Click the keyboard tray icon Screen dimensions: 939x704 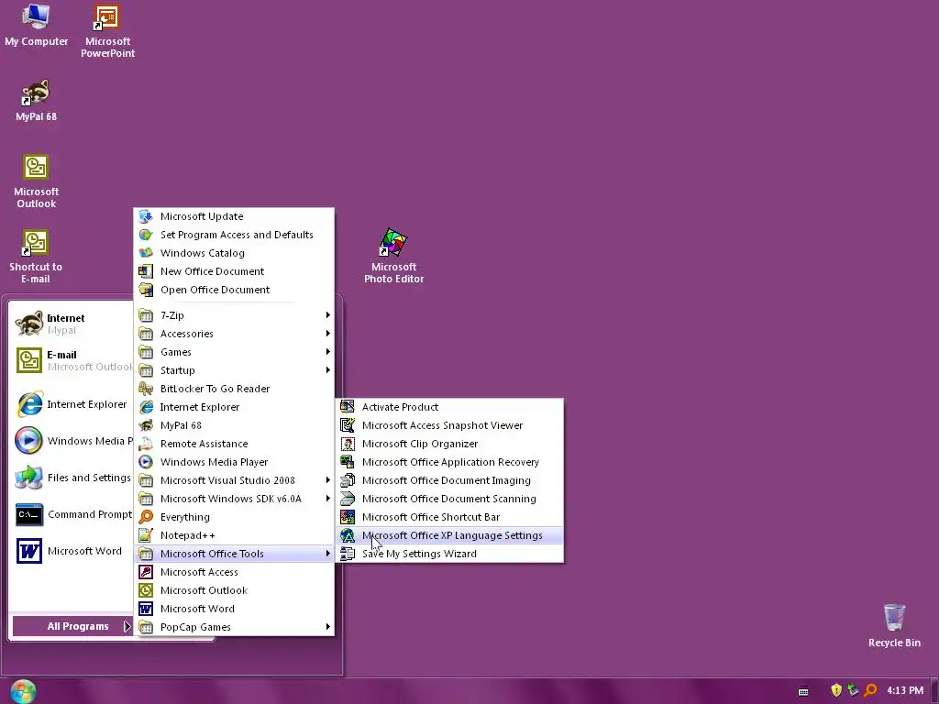point(803,691)
